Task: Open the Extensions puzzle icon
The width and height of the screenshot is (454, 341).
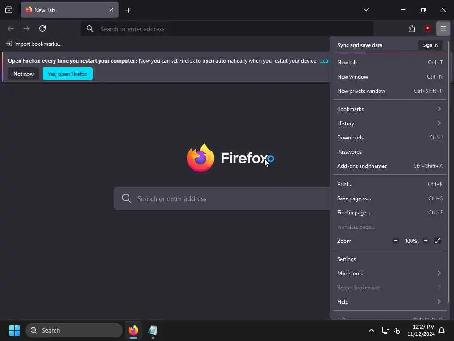Action: [x=411, y=28]
